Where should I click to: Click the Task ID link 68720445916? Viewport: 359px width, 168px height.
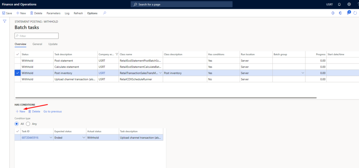[x=30, y=137]
